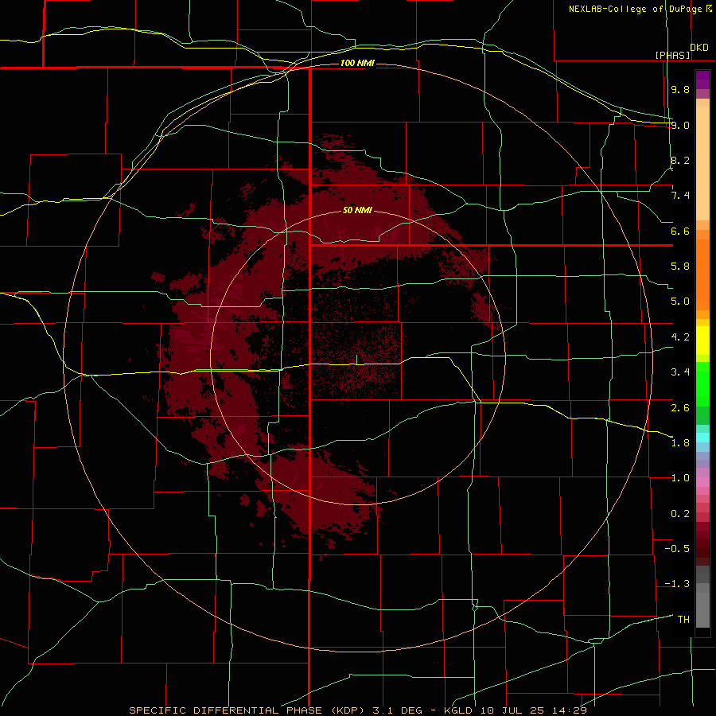Pick the yellow band on the color scale
The image size is (716, 716).
tap(702, 340)
